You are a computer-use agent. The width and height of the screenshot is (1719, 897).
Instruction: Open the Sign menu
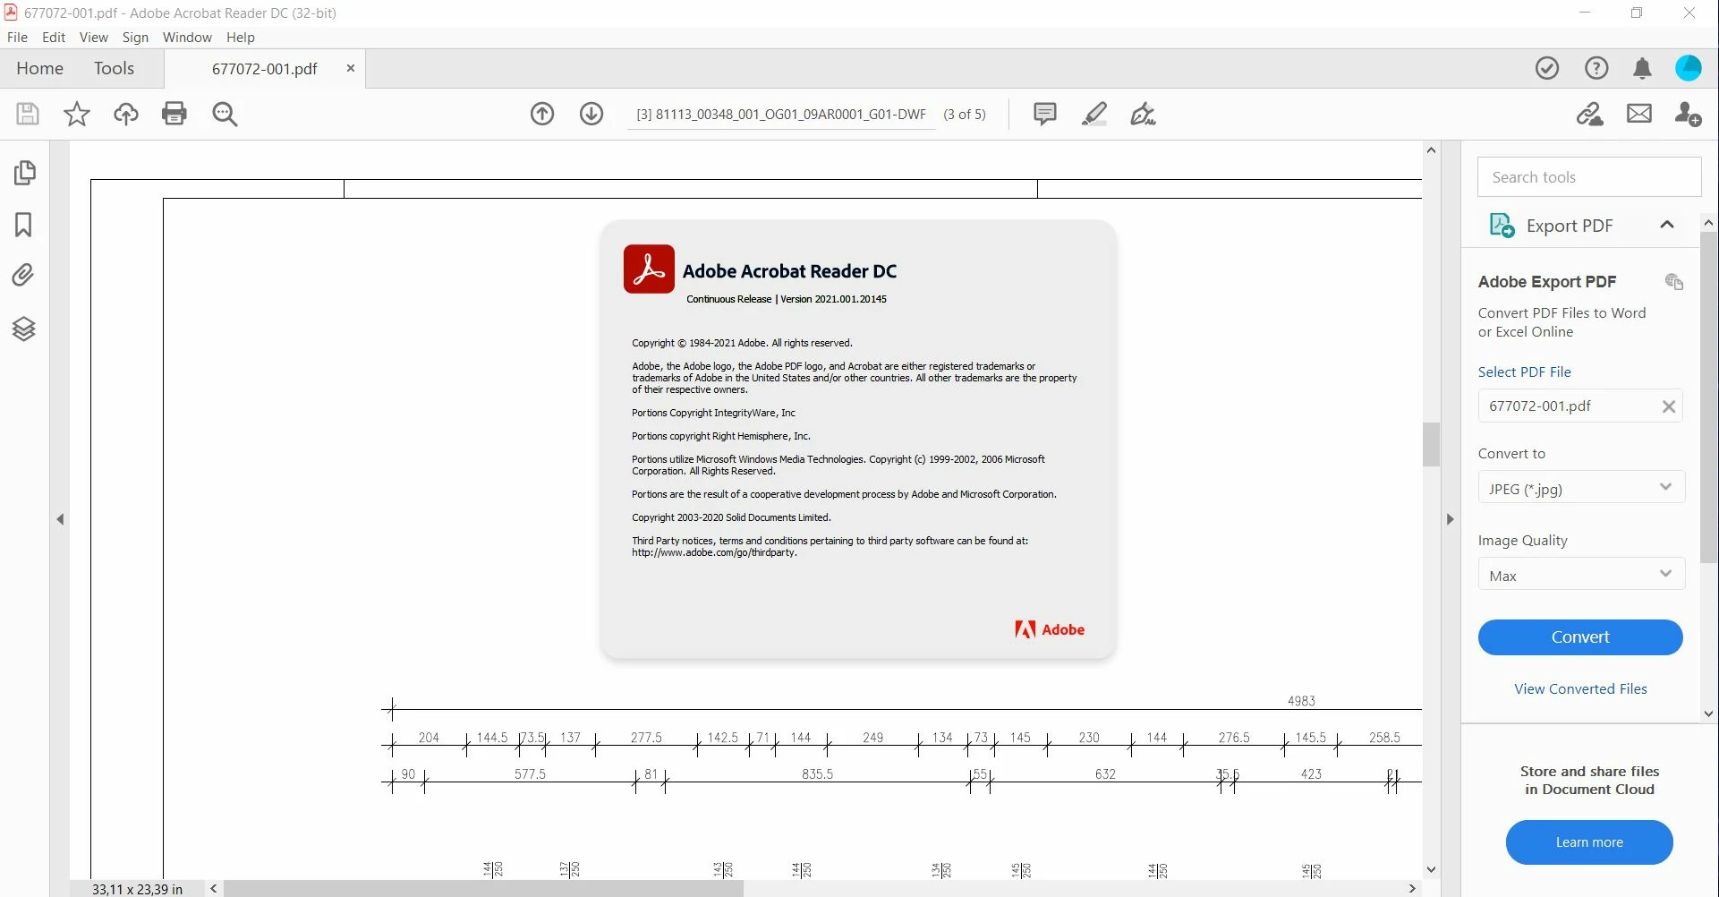coord(135,37)
